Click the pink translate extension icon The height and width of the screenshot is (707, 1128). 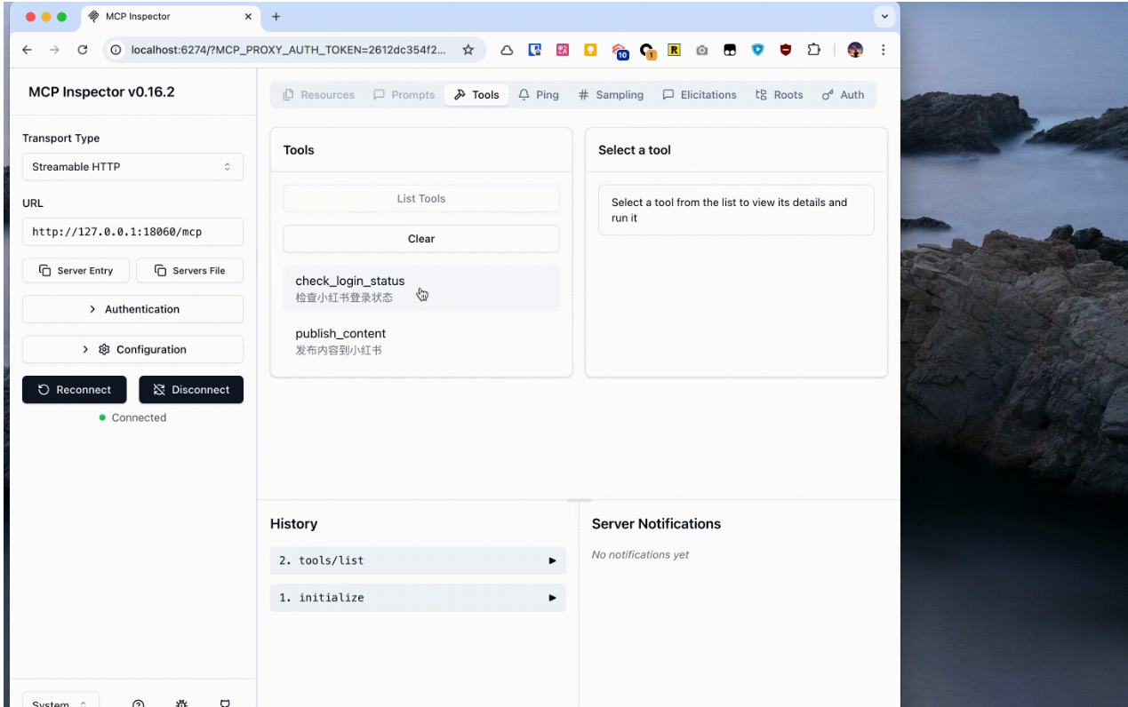click(x=563, y=50)
